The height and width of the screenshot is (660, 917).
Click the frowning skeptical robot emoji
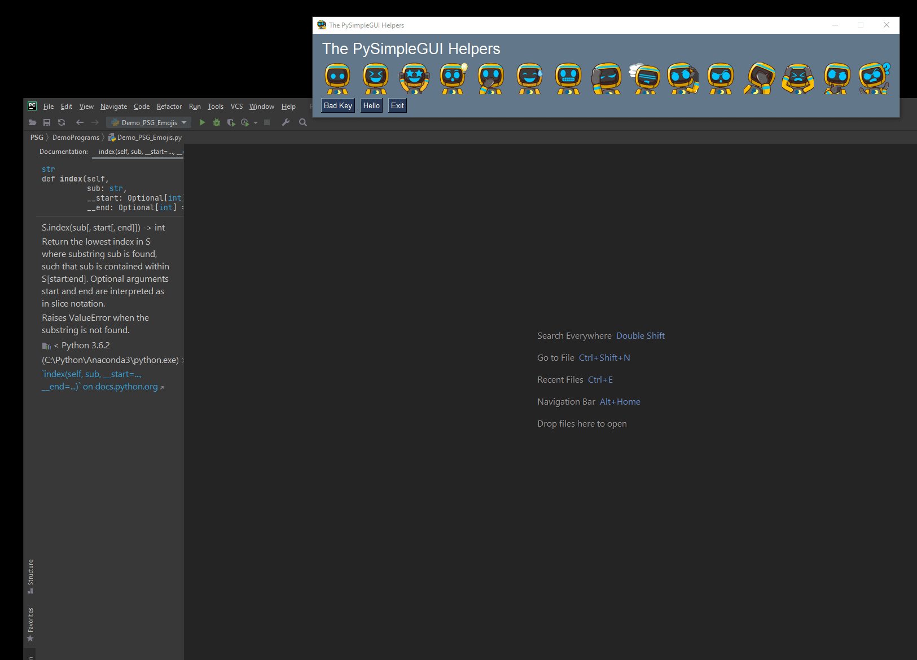[721, 78]
